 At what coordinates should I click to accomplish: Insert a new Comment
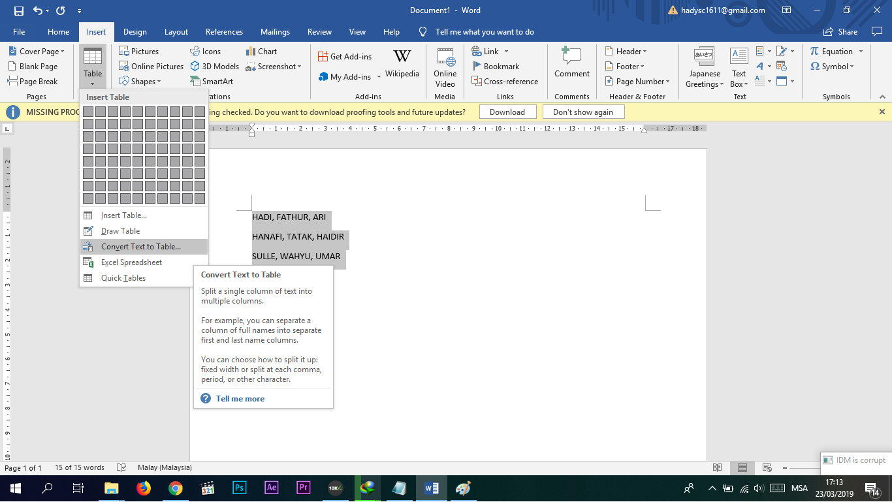click(571, 66)
